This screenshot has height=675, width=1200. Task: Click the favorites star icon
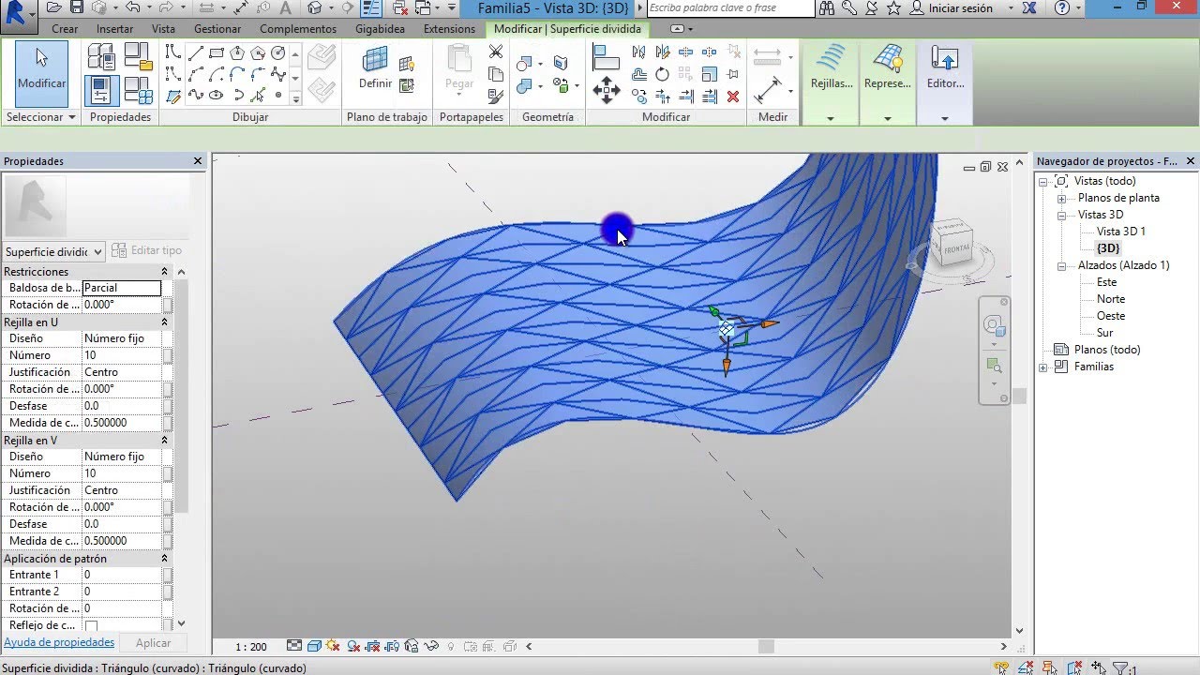(893, 7)
